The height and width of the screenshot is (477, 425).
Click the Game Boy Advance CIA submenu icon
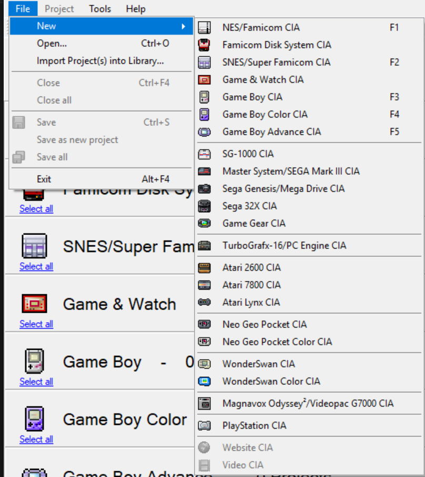[x=204, y=132]
